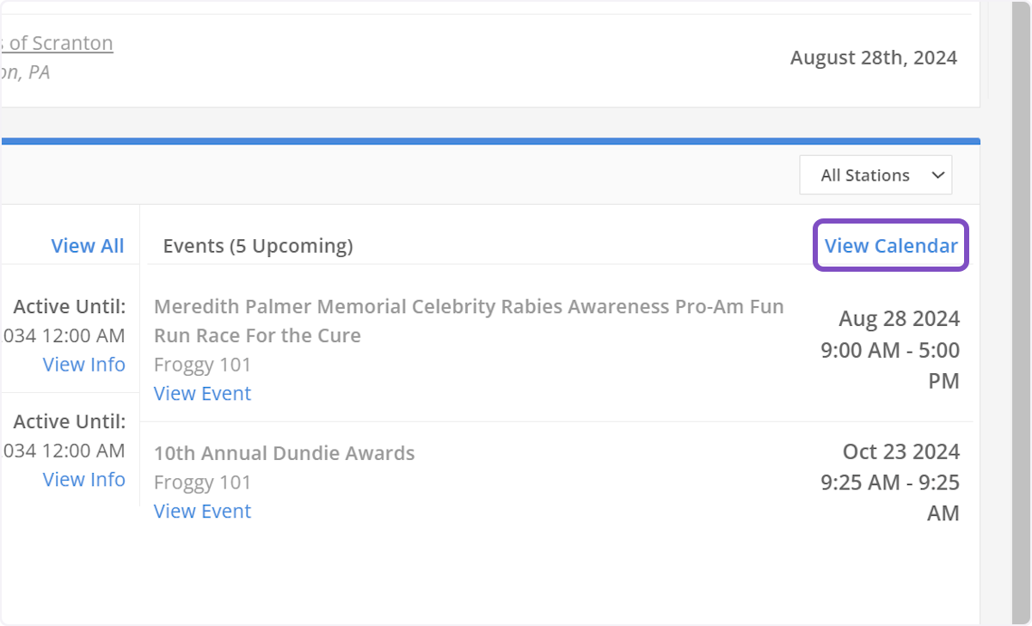
Task: View Event for 10th Annual Dundie Awards
Action: [x=202, y=512]
